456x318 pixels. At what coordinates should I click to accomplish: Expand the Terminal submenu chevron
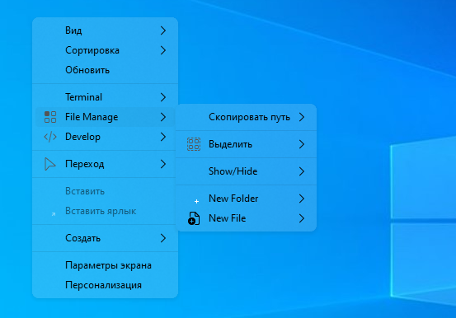(x=163, y=97)
